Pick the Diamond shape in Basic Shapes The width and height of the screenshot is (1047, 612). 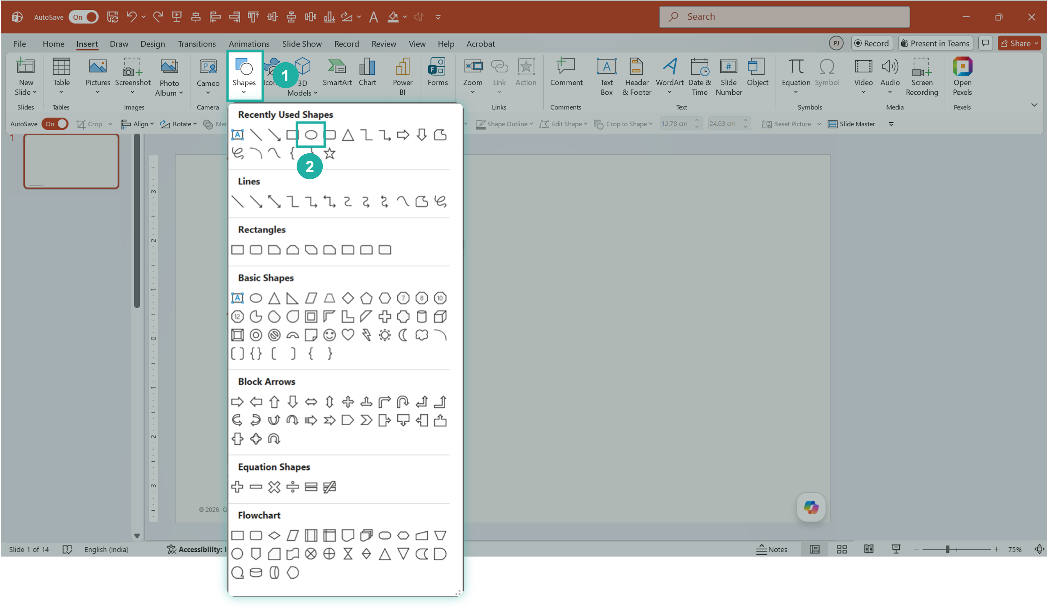tap(348, 298)
